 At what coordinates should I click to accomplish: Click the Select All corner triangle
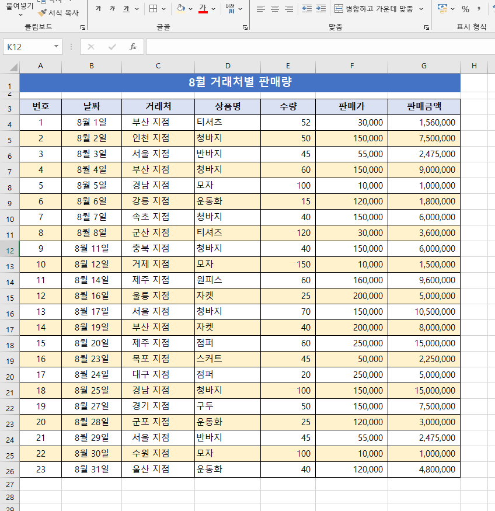point(13,67)
